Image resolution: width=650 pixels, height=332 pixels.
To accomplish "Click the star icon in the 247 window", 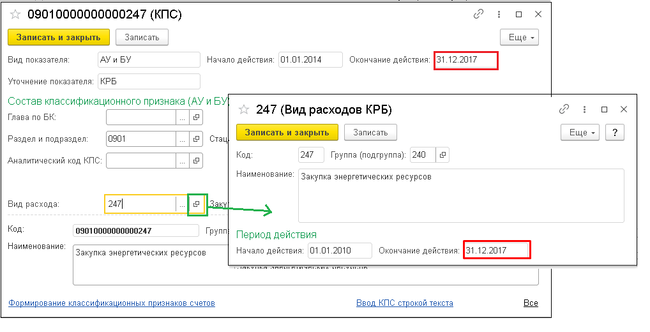I will point(244,110).
